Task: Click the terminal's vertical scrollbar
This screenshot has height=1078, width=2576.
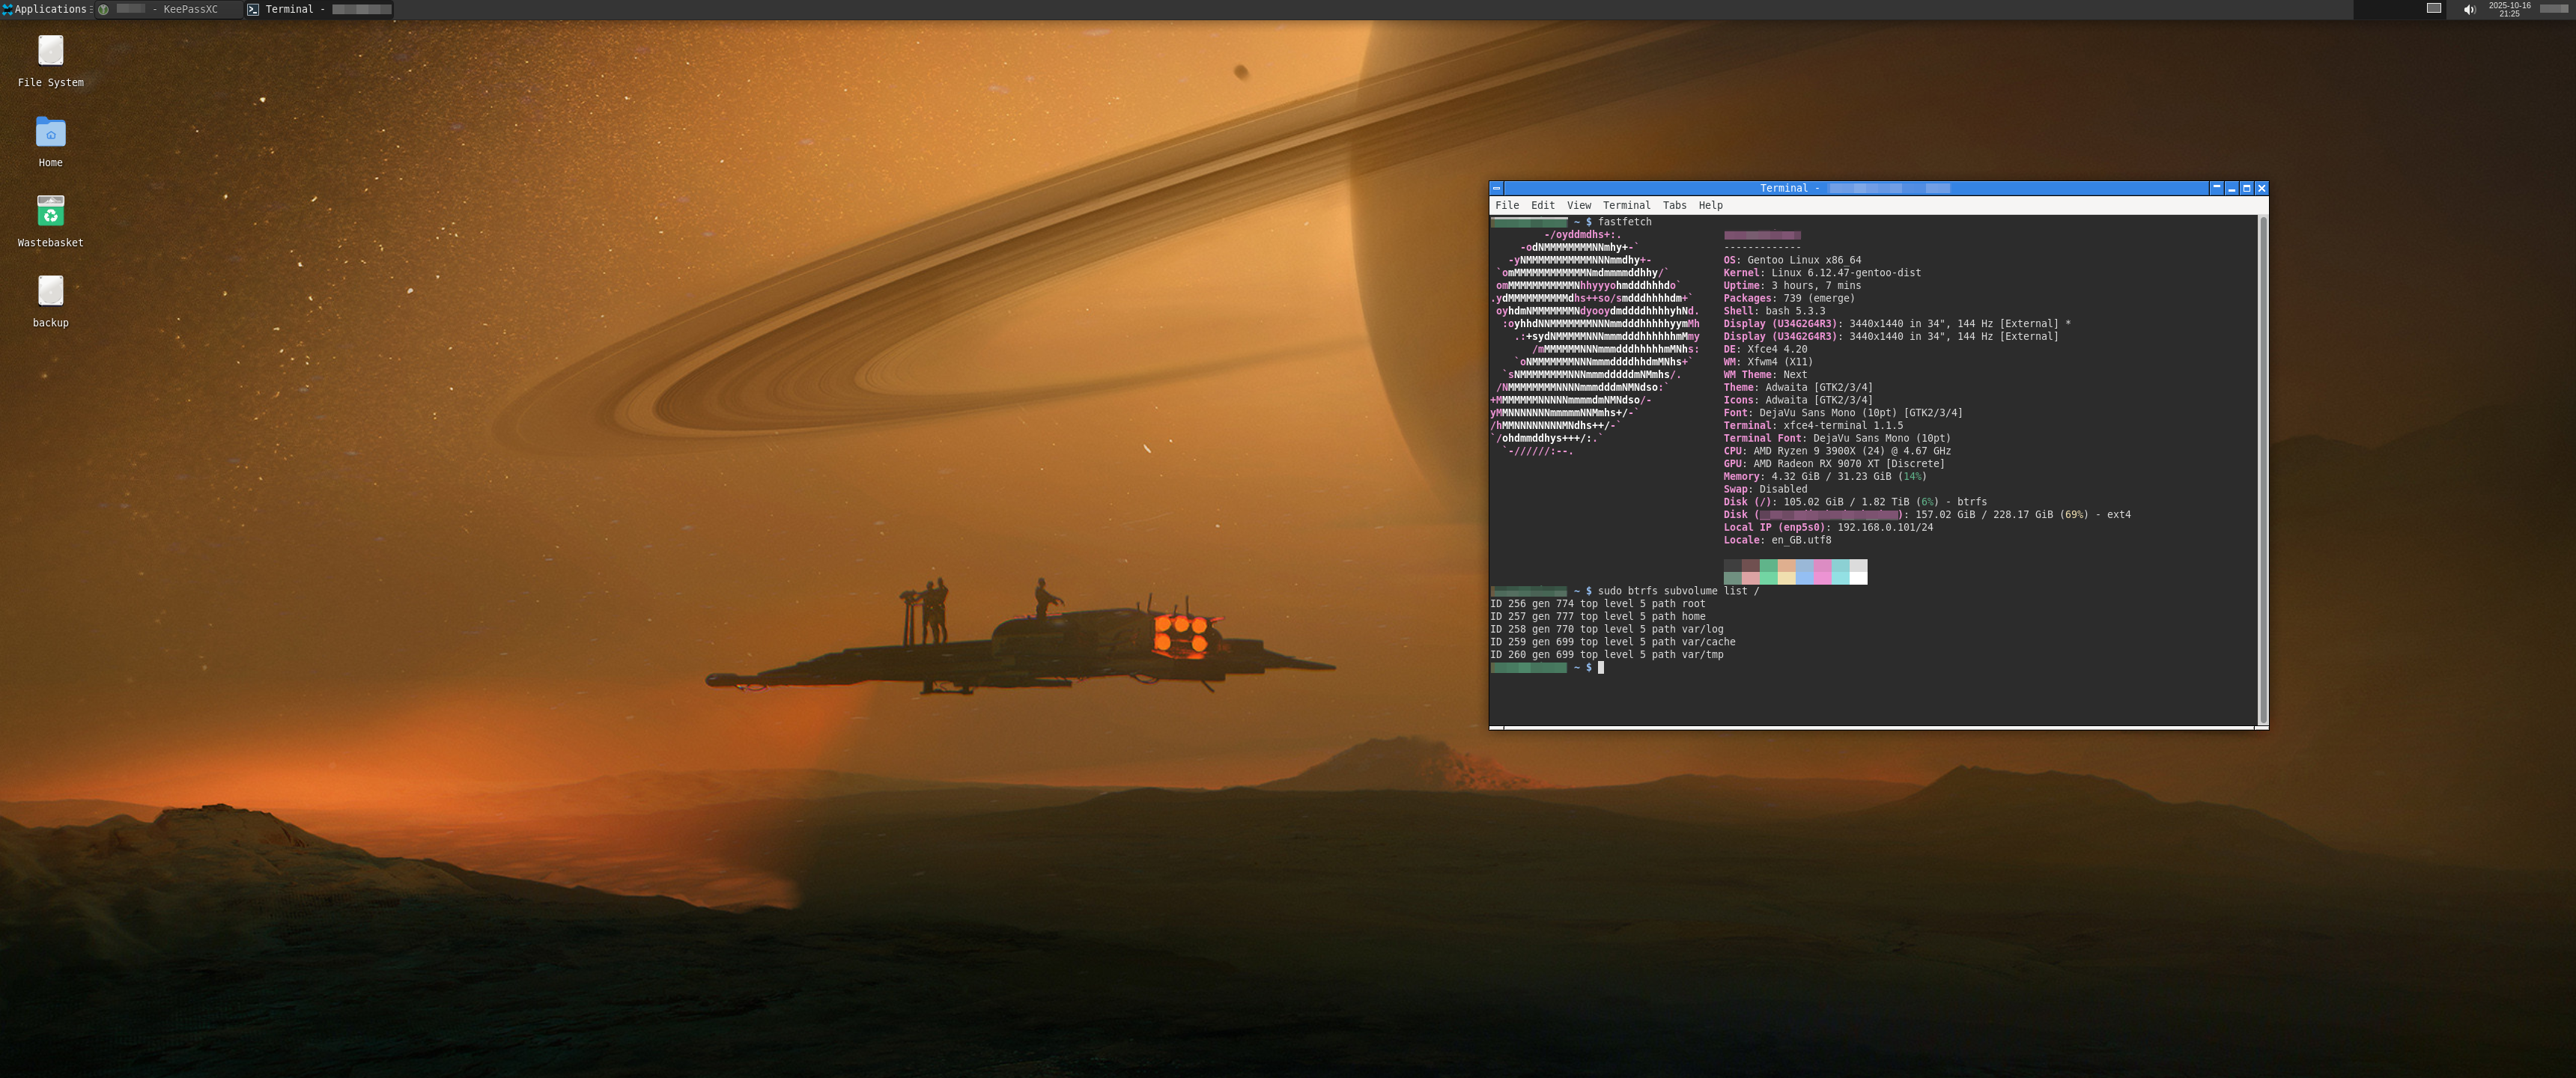Action: click(2262, 470)
